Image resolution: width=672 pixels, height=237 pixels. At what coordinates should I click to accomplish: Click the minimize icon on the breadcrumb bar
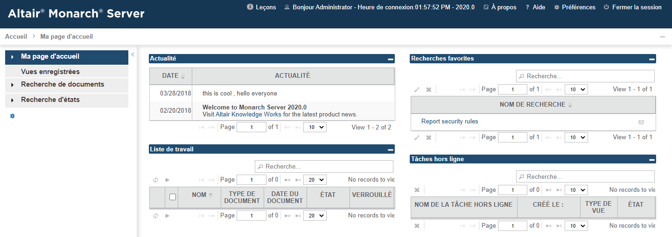point(662,36)
